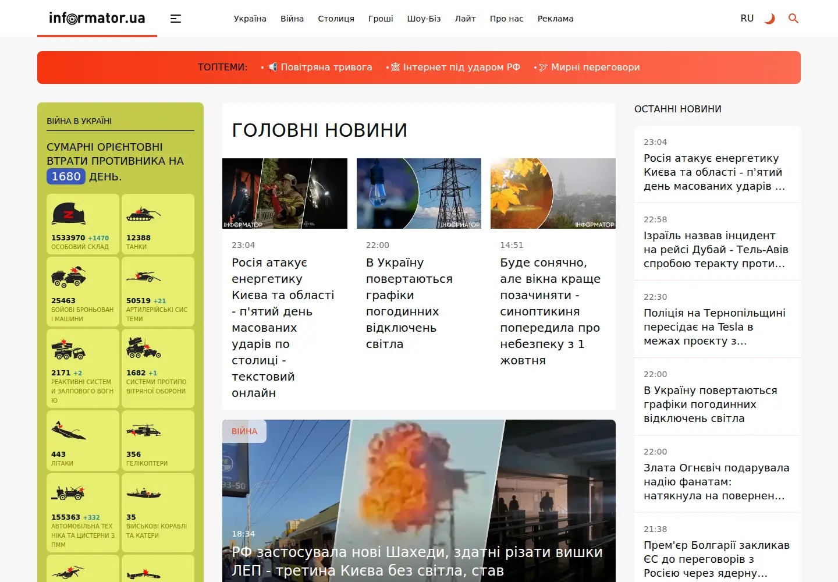The image size is (838, 582).
Task: Click the 1680 day counter badge
Action: pyautogui.click(x=66, y=176)
